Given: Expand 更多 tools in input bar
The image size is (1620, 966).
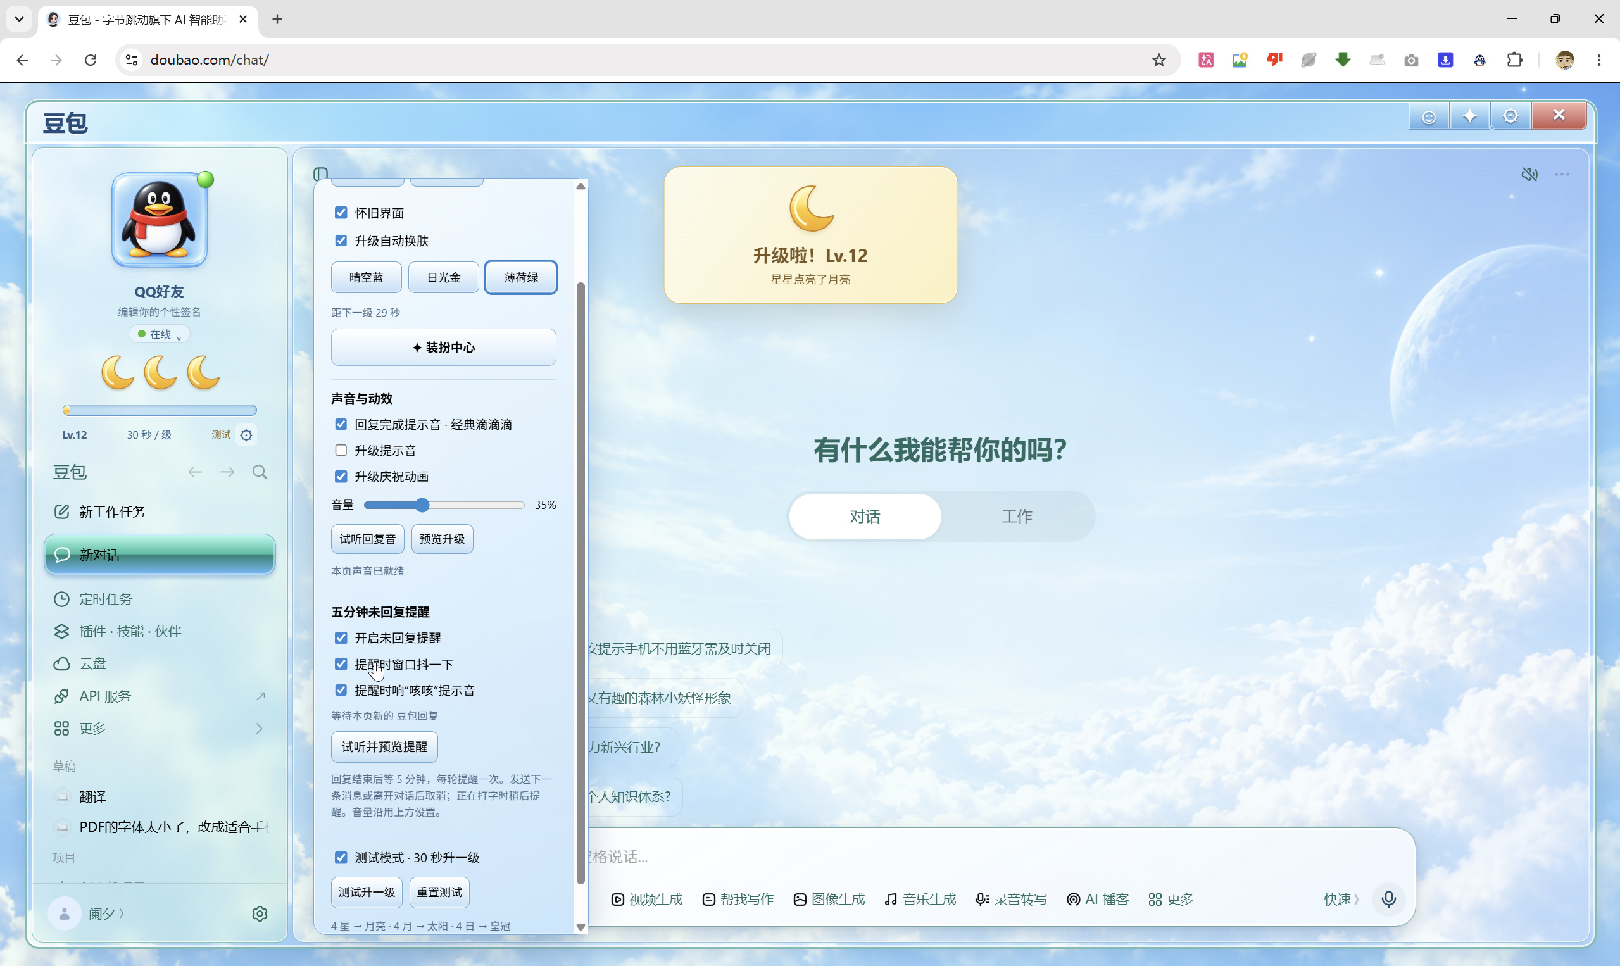Looking at the screenshot, I should pos(1171,899).
